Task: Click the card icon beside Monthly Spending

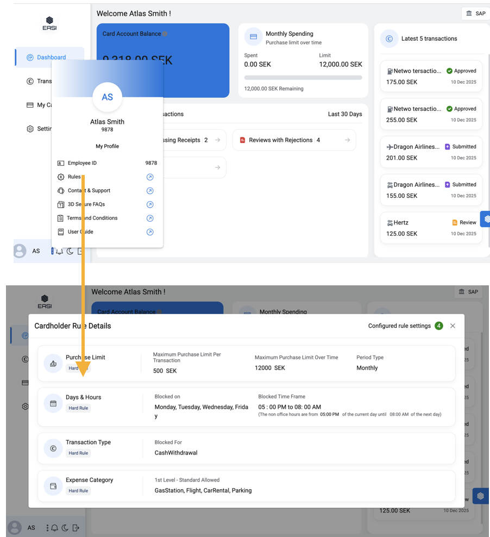Action: pyautogui.click(x=253, y=37)
